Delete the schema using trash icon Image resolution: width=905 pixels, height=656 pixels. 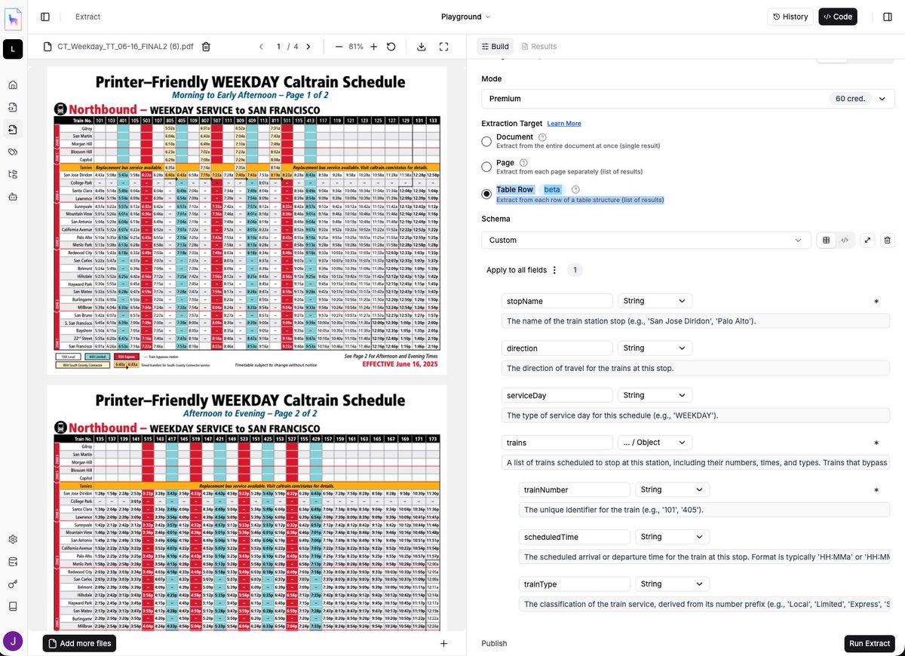887,240
